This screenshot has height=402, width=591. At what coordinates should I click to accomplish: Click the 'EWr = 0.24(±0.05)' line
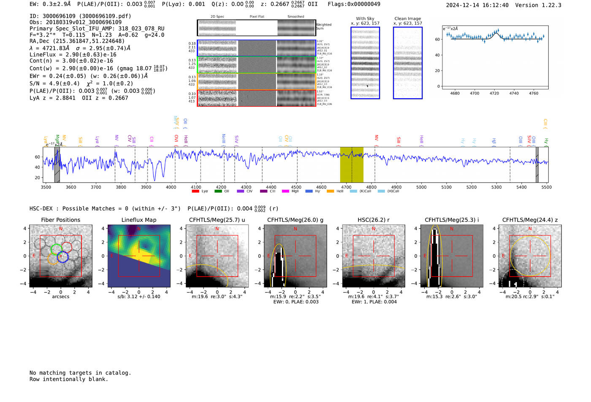click(x=89, y=76)
